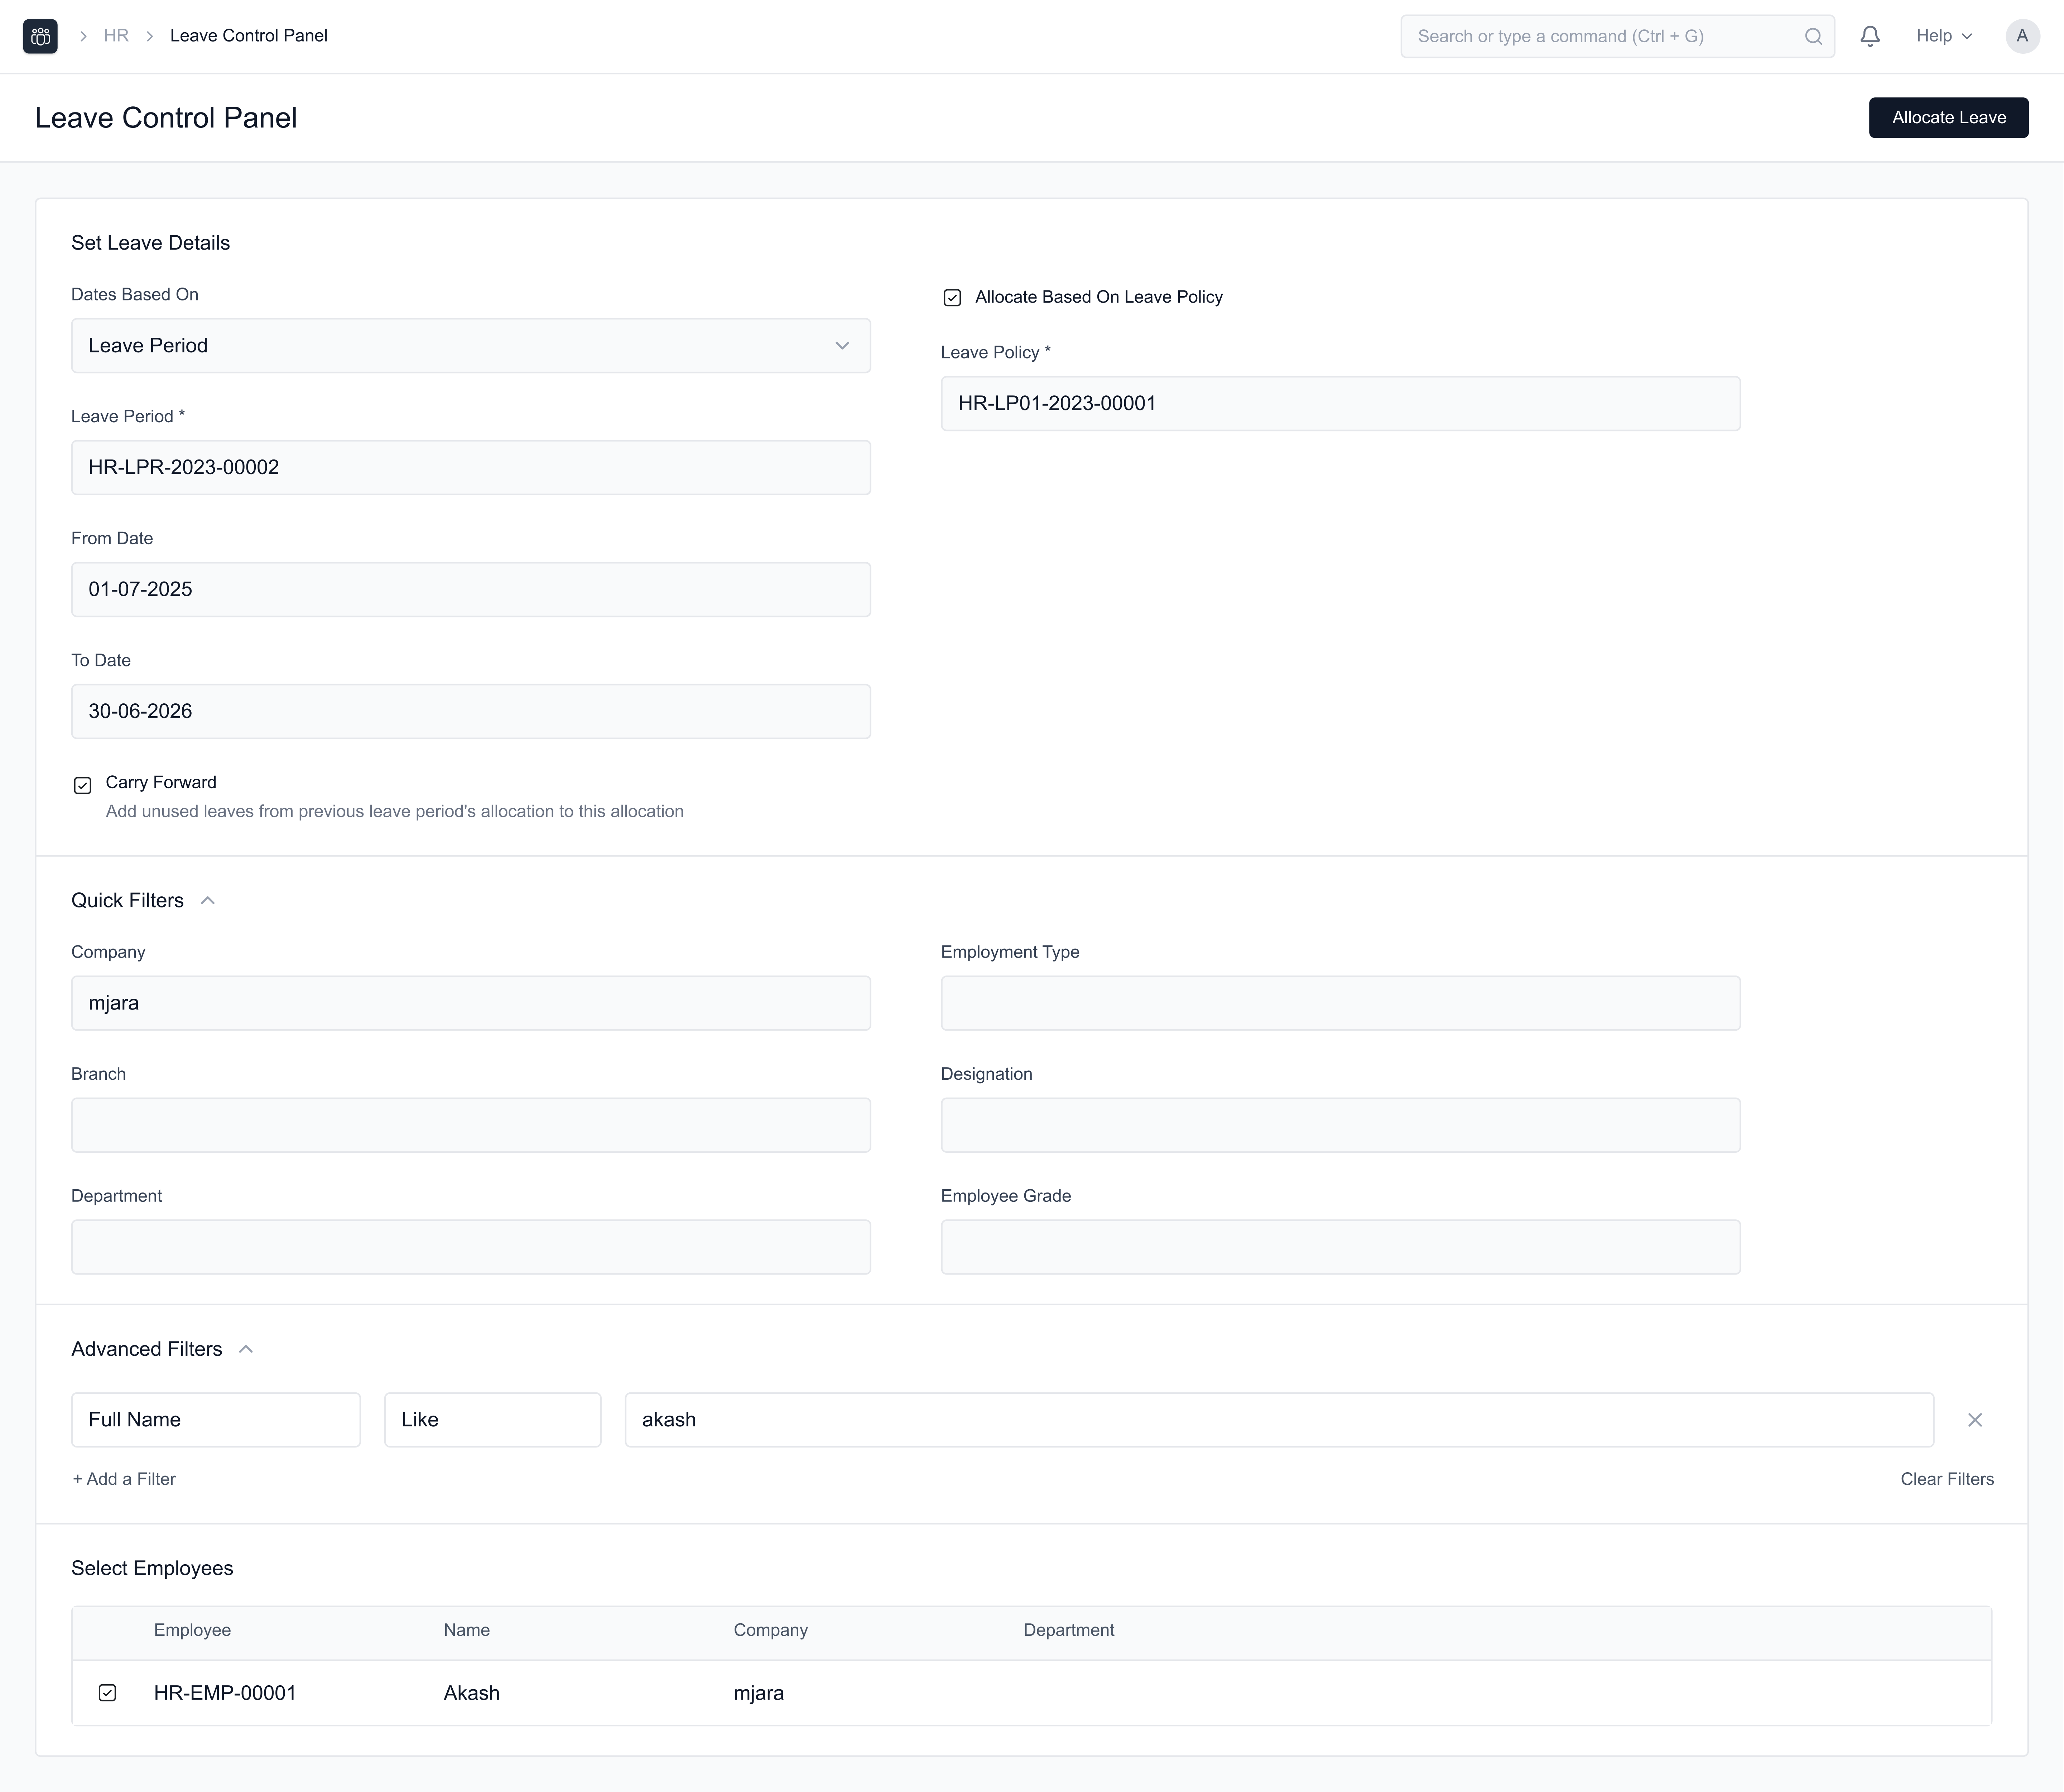The image size is (2064, 1792).
Task: Click the HR app home logo icon
Action: [40, 36]
